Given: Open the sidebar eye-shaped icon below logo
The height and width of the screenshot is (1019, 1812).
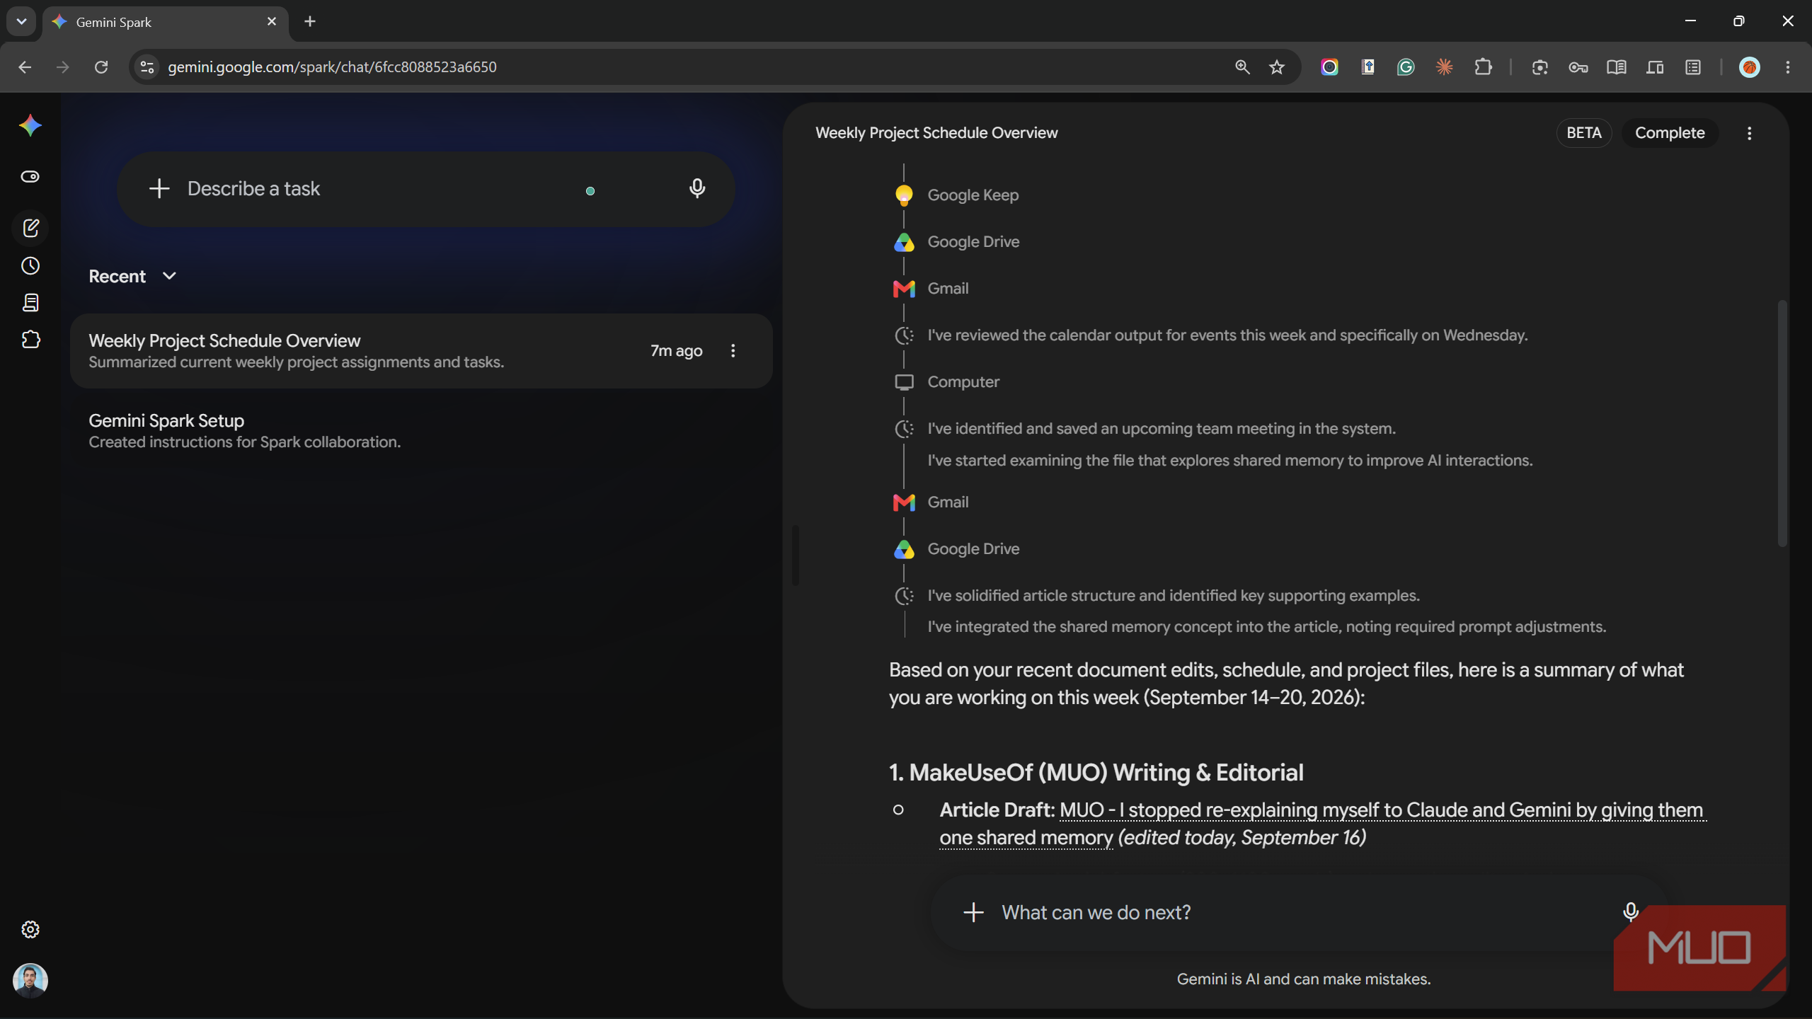Looking at the screenshot, I should [x=30, y=176].
